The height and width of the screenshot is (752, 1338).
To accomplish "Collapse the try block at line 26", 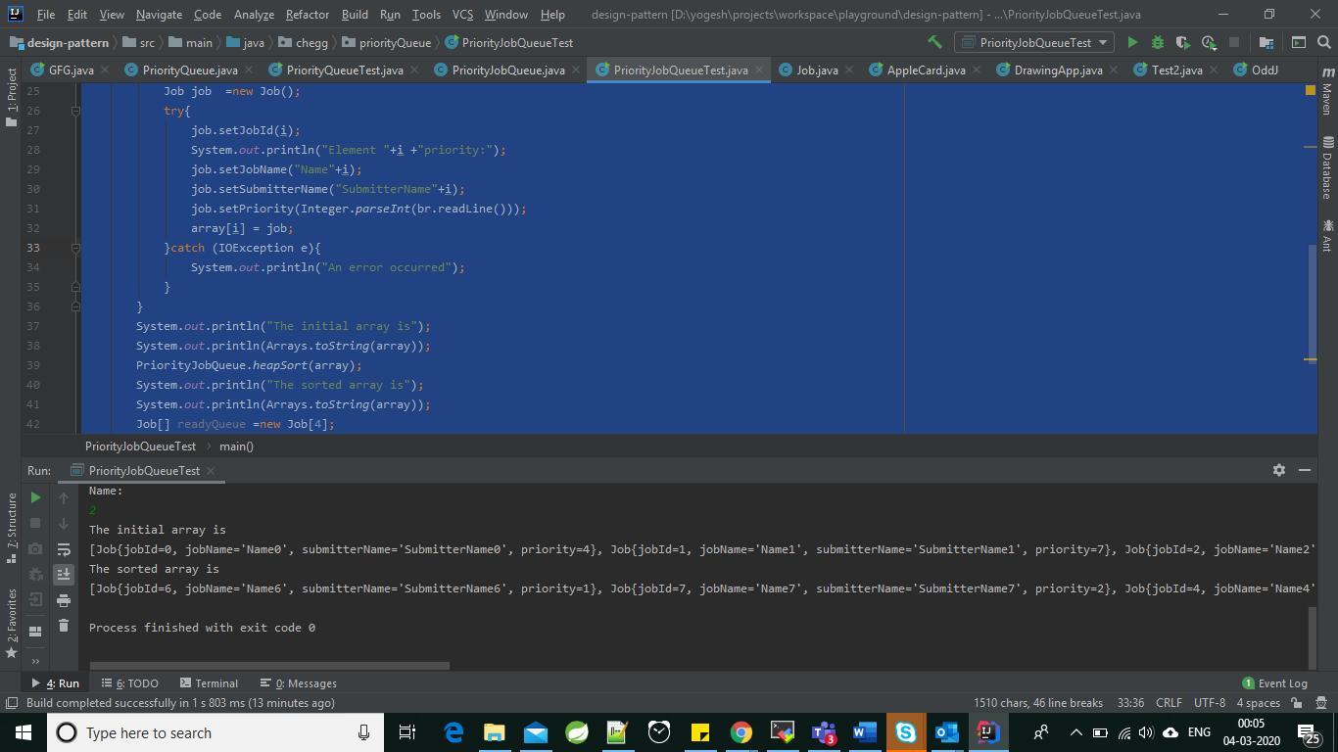I will [75, 111].
